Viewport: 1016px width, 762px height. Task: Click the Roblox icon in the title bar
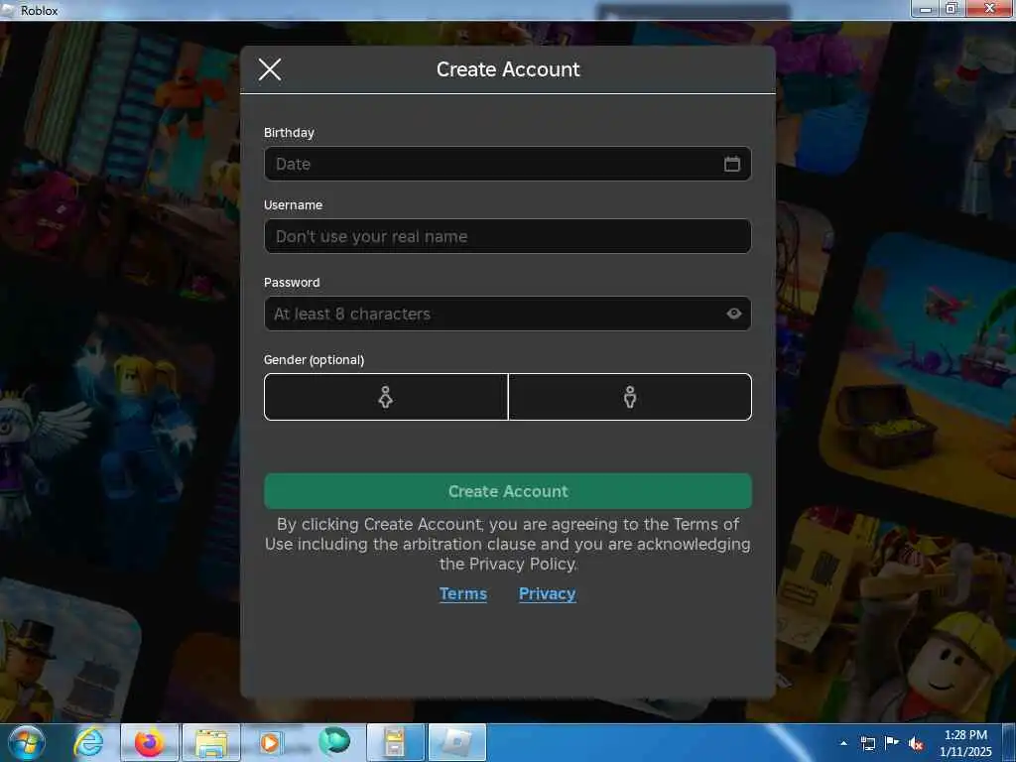tap(8, 10)
